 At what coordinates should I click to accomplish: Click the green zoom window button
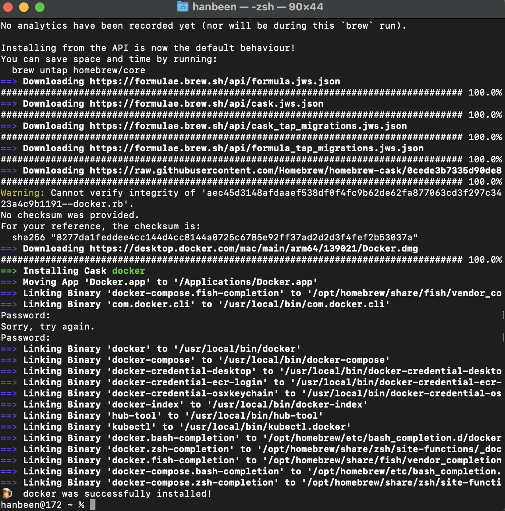[40, 7]
